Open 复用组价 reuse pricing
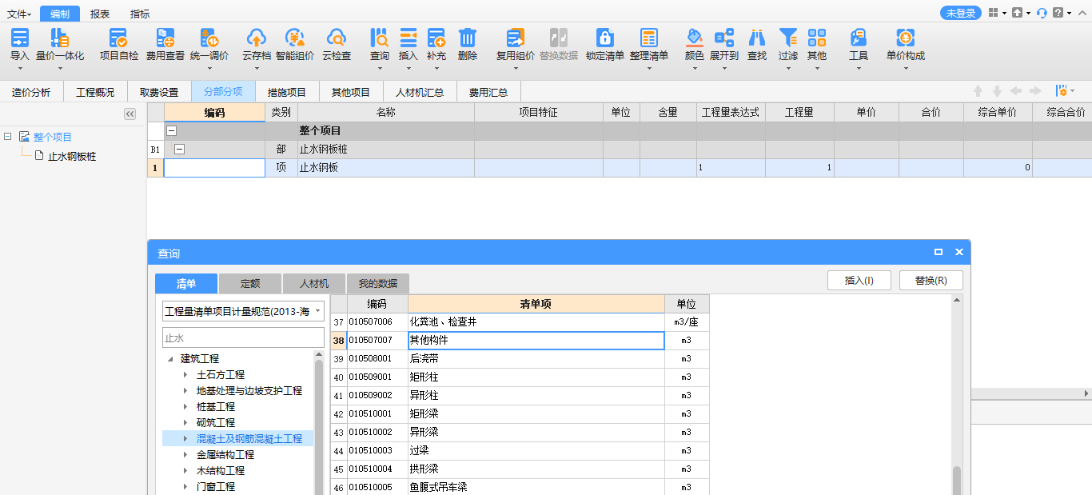Screen dimensions: 1092x495 tap(516, 46)
